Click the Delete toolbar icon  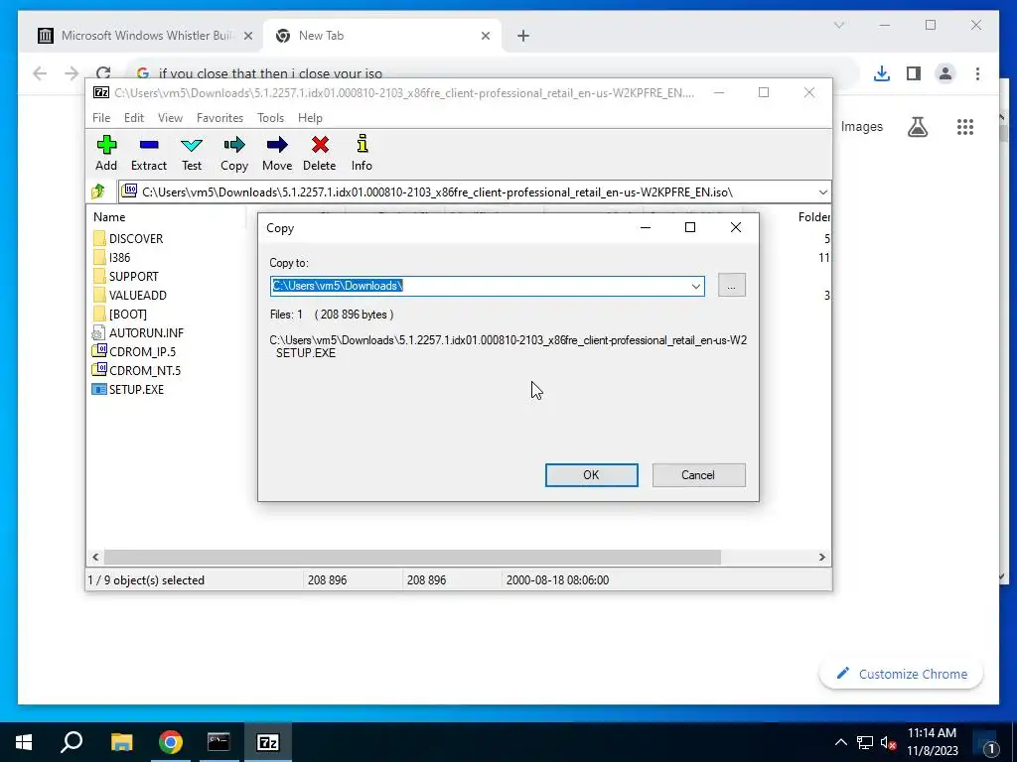click(320, 153)
